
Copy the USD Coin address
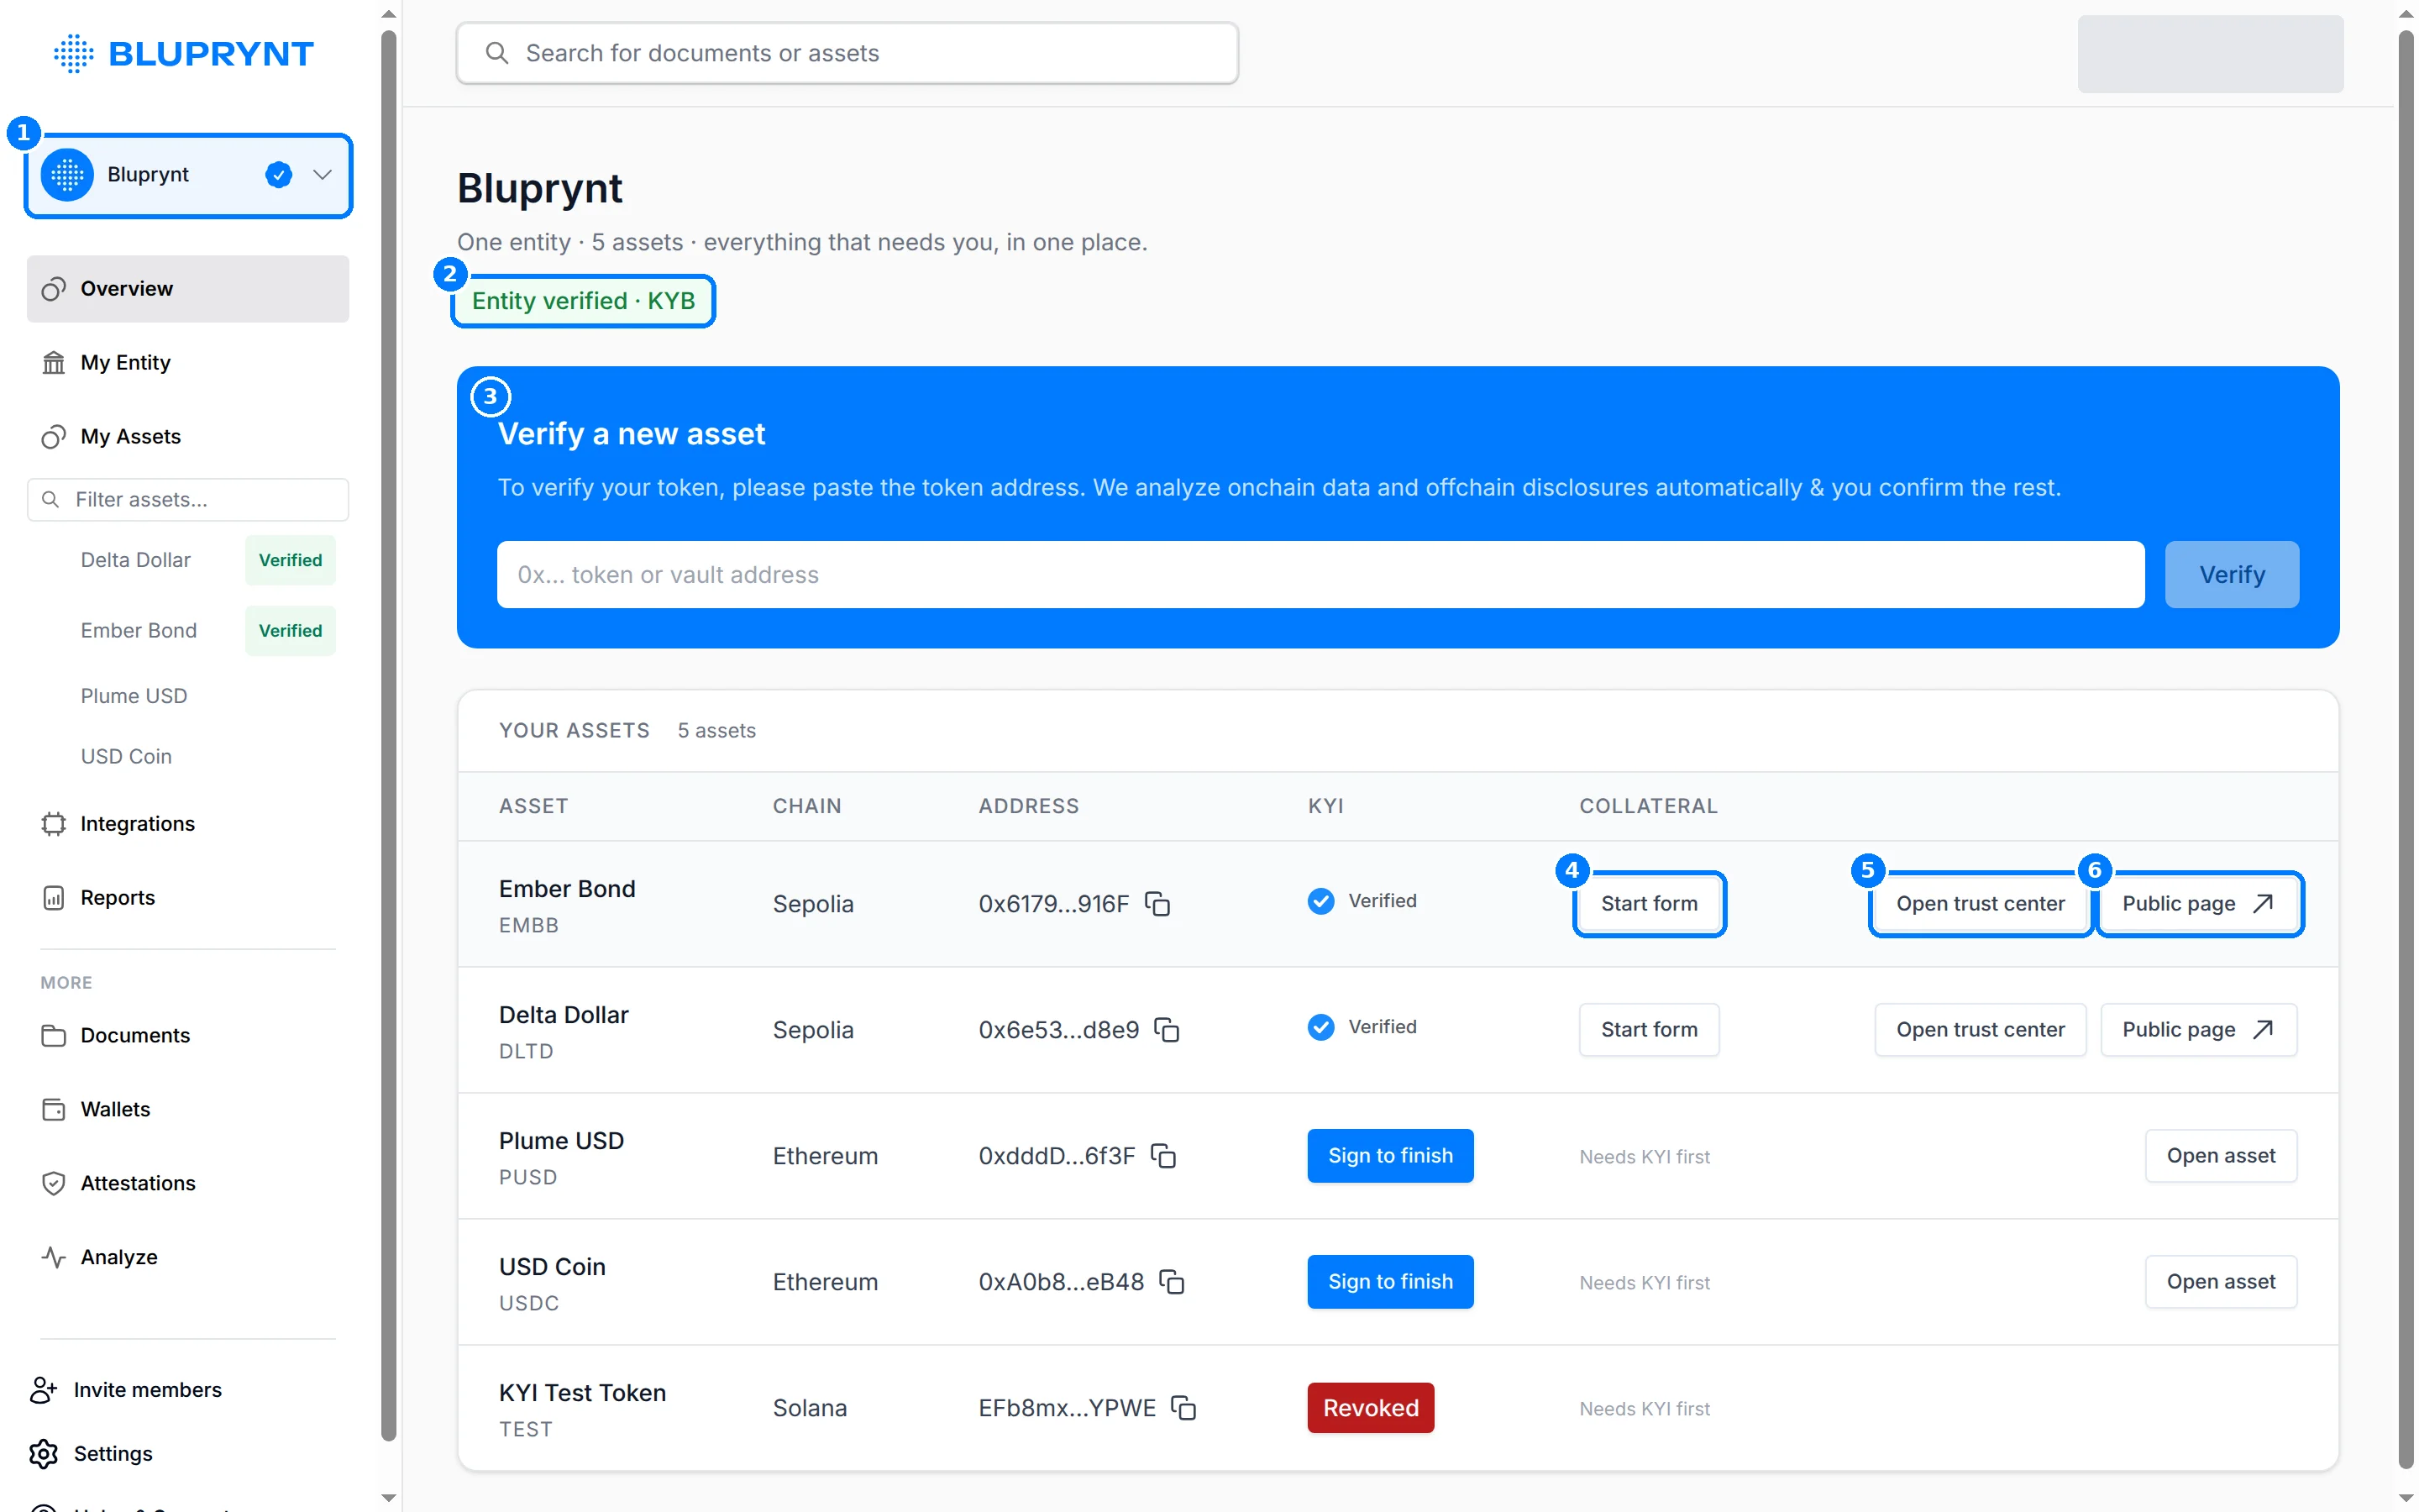pos(1172,1281)
